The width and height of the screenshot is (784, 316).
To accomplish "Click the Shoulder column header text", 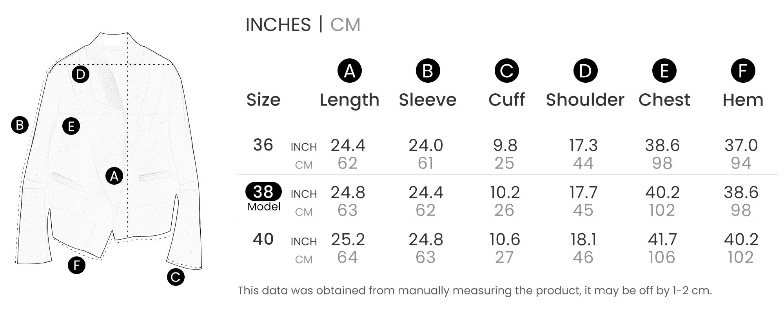I will [585, 100].
